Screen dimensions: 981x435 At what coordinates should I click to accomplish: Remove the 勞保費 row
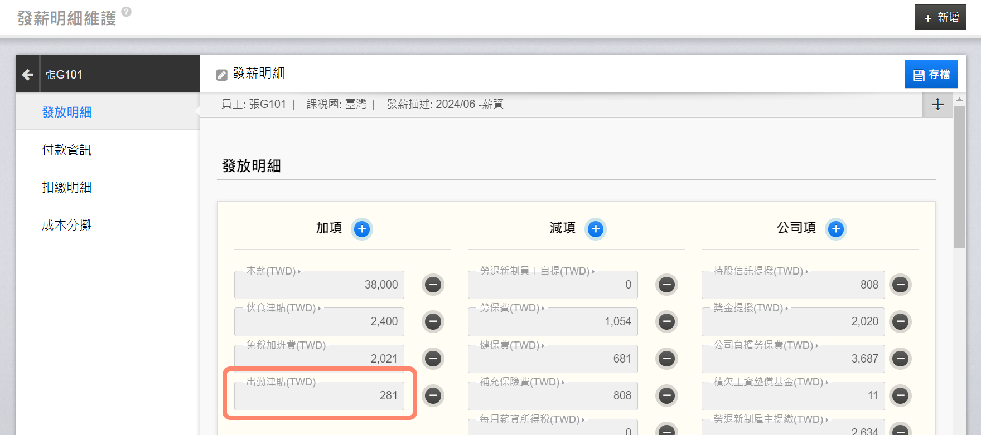pyautogui.click(x=666, y=321)
